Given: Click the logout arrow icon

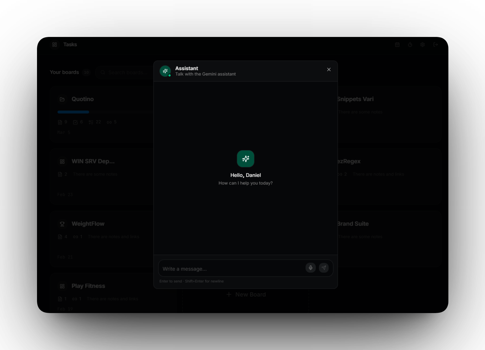Looking at the screenshot, I should coord(436,45).
